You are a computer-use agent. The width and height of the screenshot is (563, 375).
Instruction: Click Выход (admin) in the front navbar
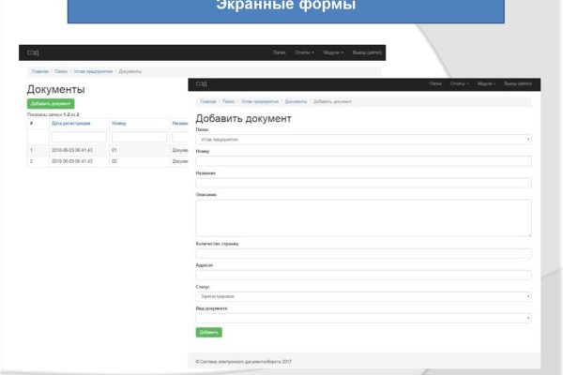[x=519, y=83]
